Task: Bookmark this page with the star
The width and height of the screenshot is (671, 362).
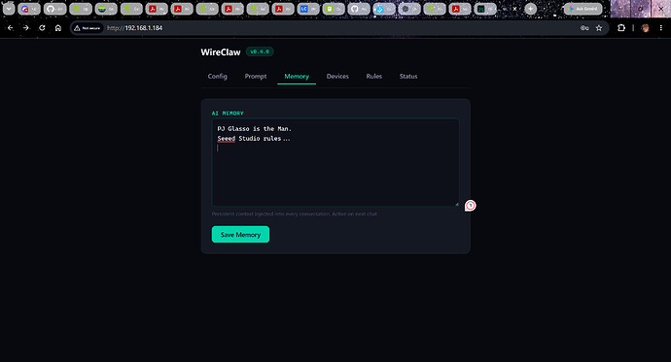Action: (x=599, y=28)
